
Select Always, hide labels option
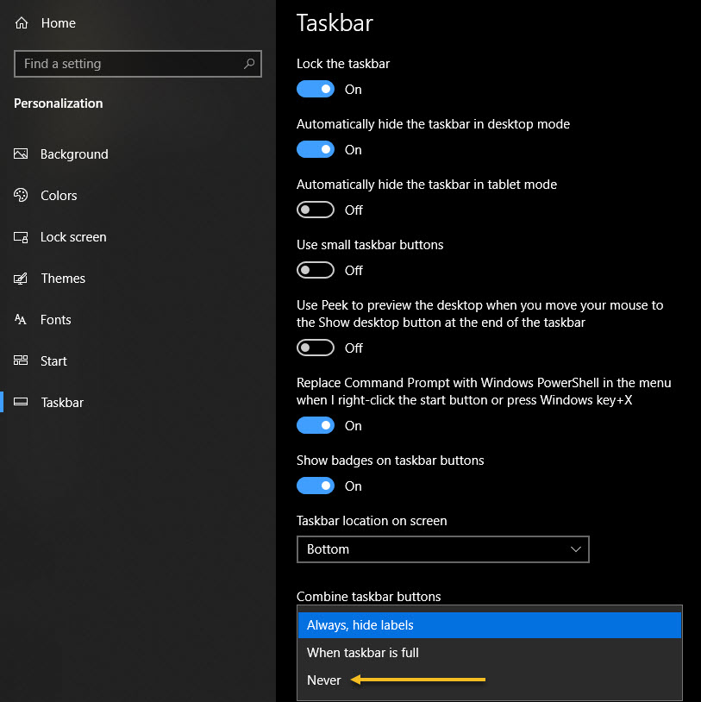360,624
